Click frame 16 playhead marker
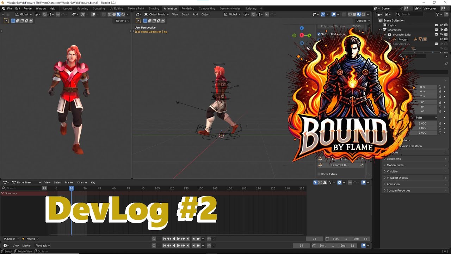This screenshot has height=254, width=451. 72,188
